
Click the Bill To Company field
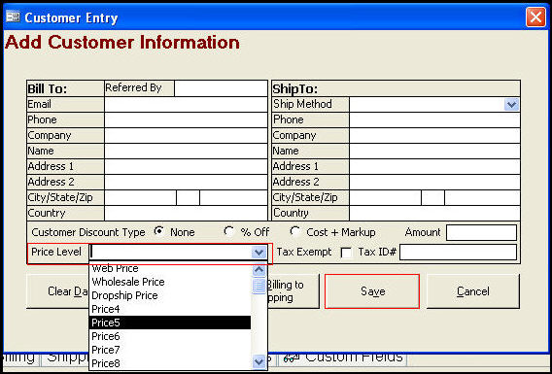[x=186, y=135]
